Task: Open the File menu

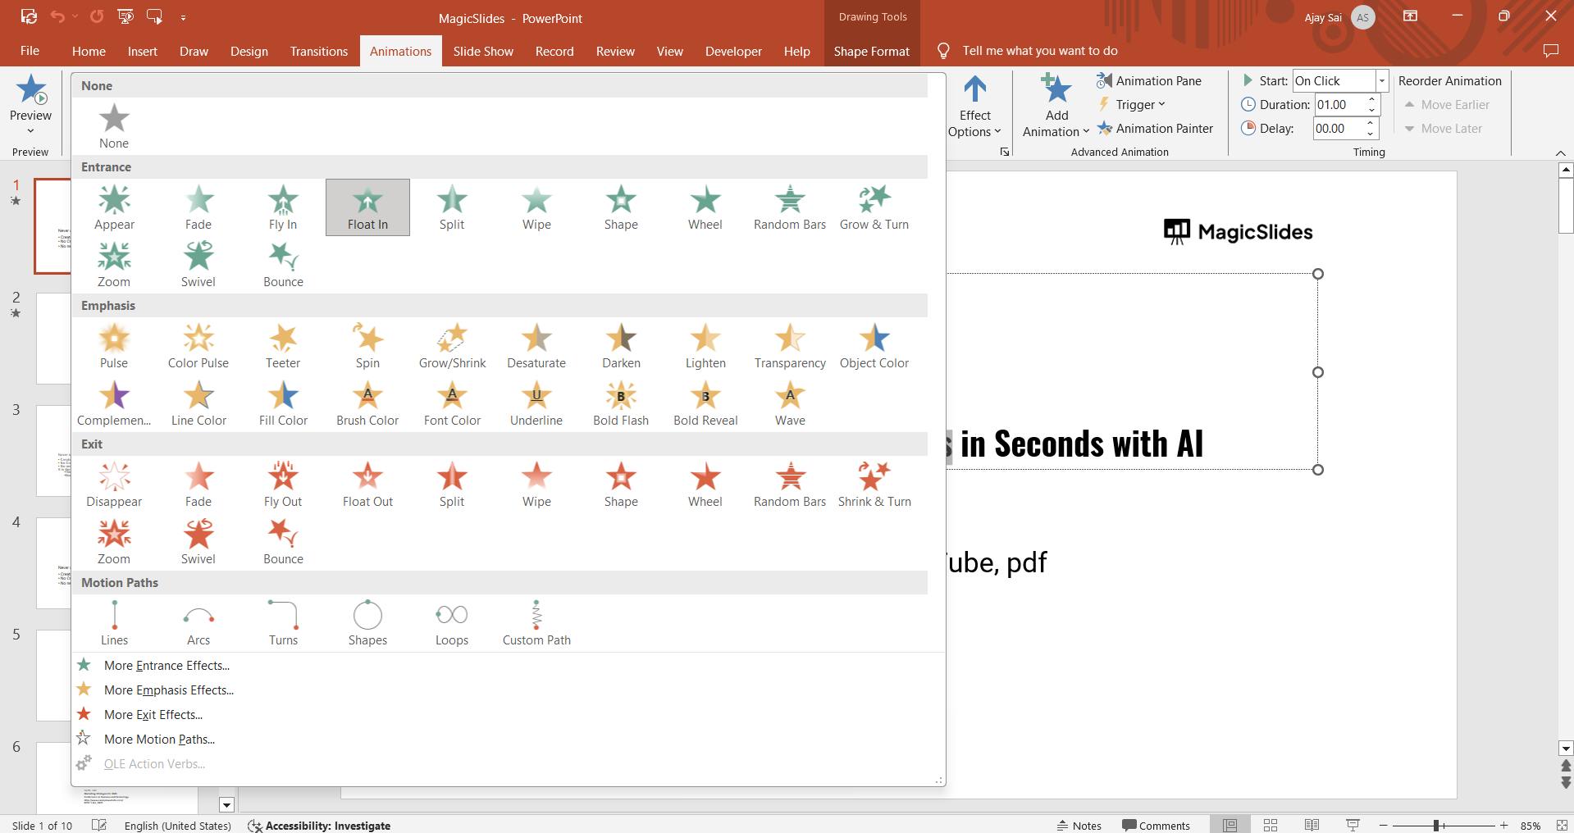Action: (30, 51)
